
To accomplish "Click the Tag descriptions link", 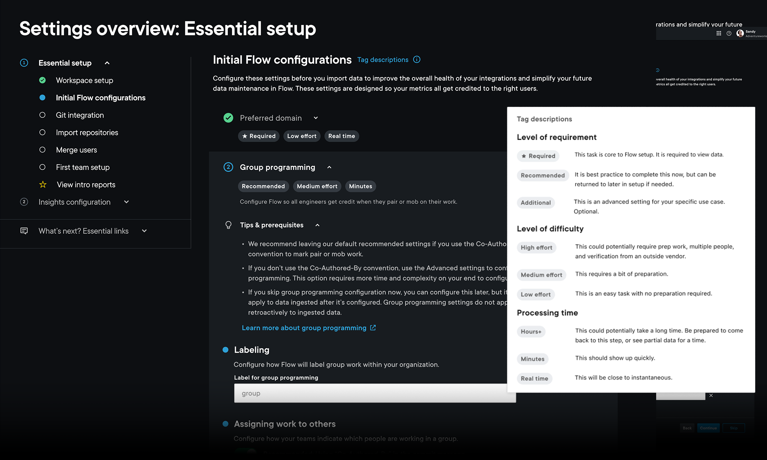I will (x=383, y=60).
